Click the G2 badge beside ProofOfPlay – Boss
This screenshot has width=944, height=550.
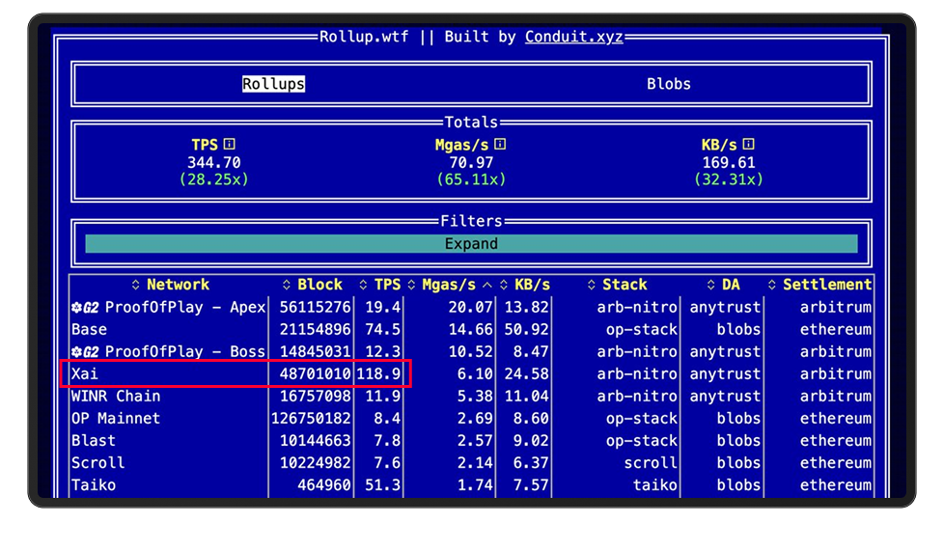tap(85, 352)
